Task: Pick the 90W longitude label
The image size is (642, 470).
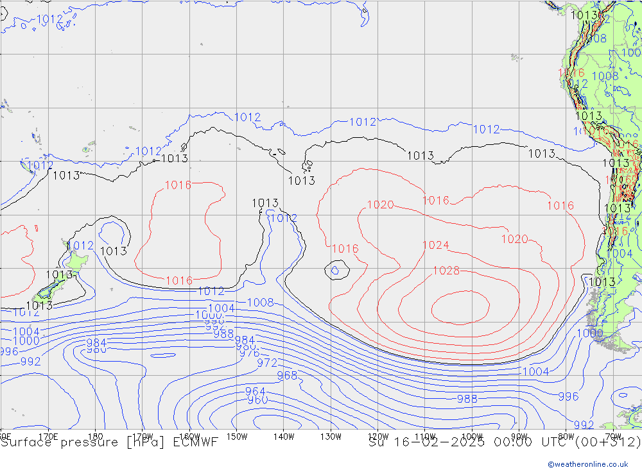Action: click(519, 437)
